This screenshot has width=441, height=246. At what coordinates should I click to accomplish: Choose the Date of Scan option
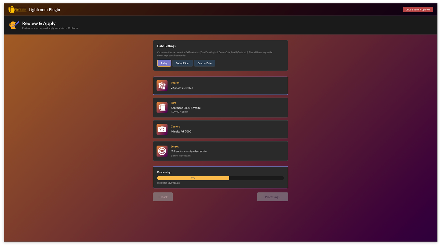(x=183, y=63)
